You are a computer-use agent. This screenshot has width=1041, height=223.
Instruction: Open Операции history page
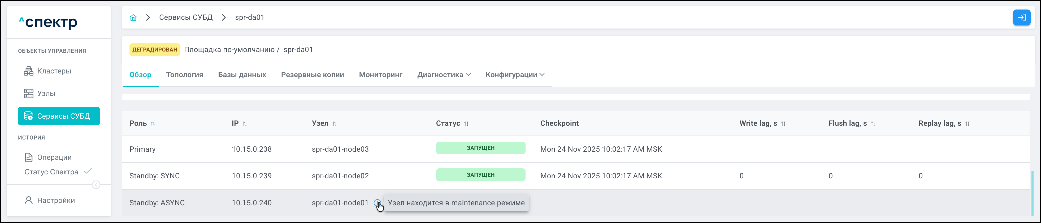[x=54, y=157]
